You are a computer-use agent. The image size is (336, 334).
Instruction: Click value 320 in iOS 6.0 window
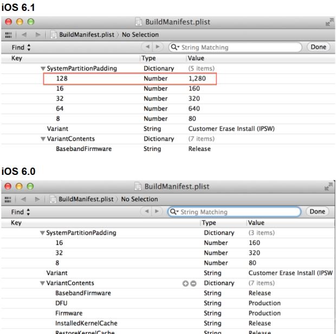[x=254, y=253]
